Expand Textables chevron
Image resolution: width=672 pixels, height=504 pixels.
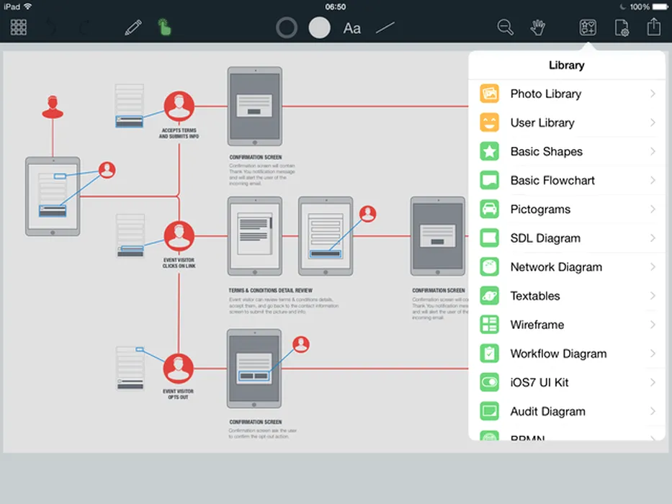pyautogui.click(x=653, y=296)
